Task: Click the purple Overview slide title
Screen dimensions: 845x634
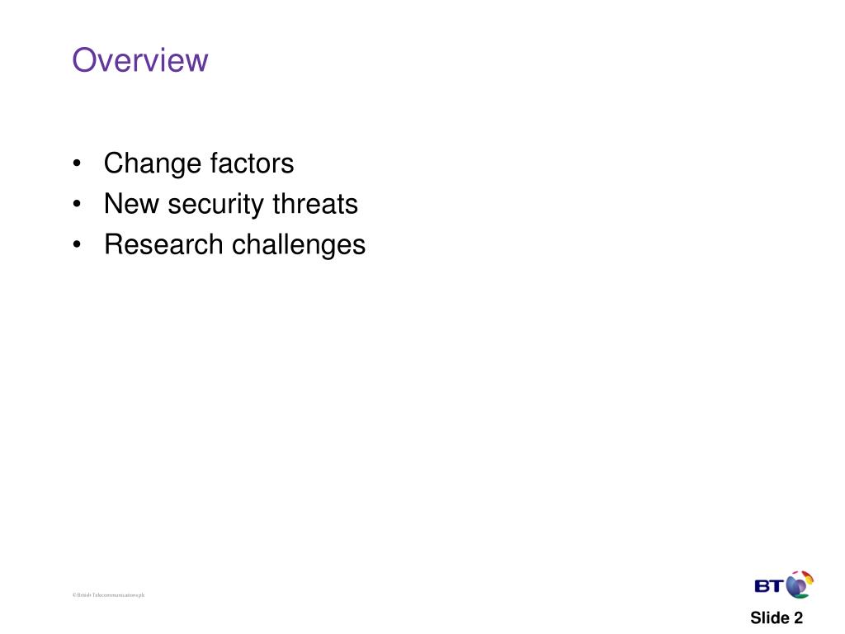Action: [140, 59]
